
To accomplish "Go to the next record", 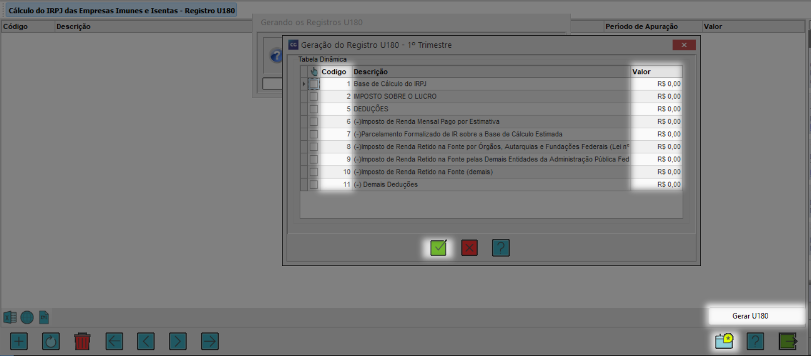I will pos(178,341).
